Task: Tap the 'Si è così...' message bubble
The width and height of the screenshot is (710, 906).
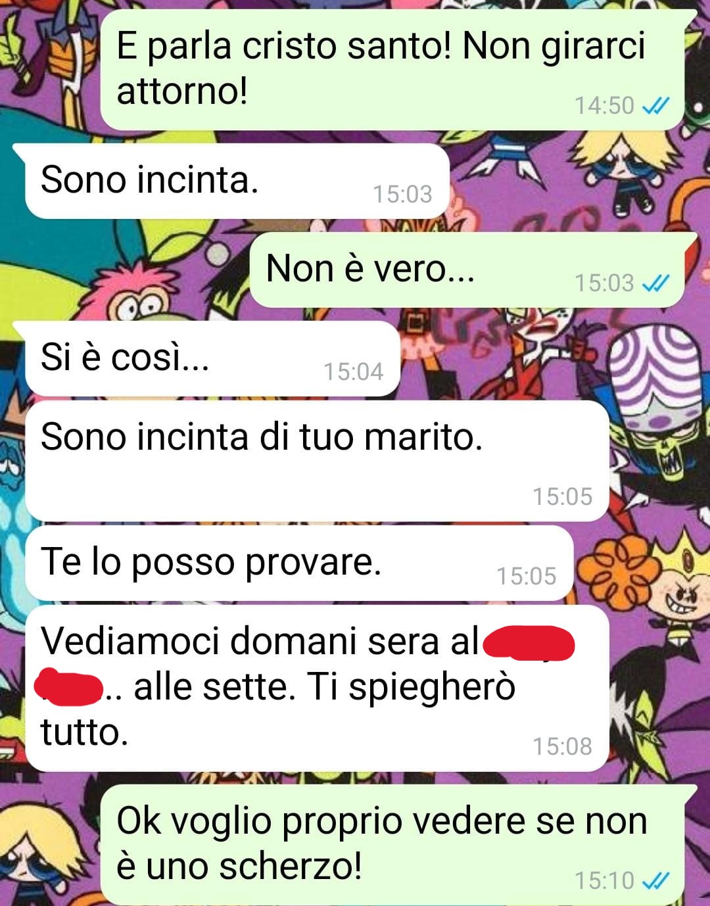Action: (x=212, y=359)
